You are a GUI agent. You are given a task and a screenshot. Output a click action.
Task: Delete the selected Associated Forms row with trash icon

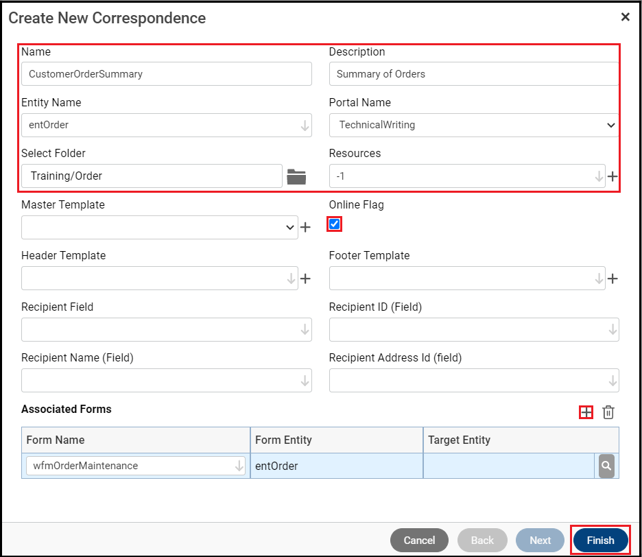(608, 412)
